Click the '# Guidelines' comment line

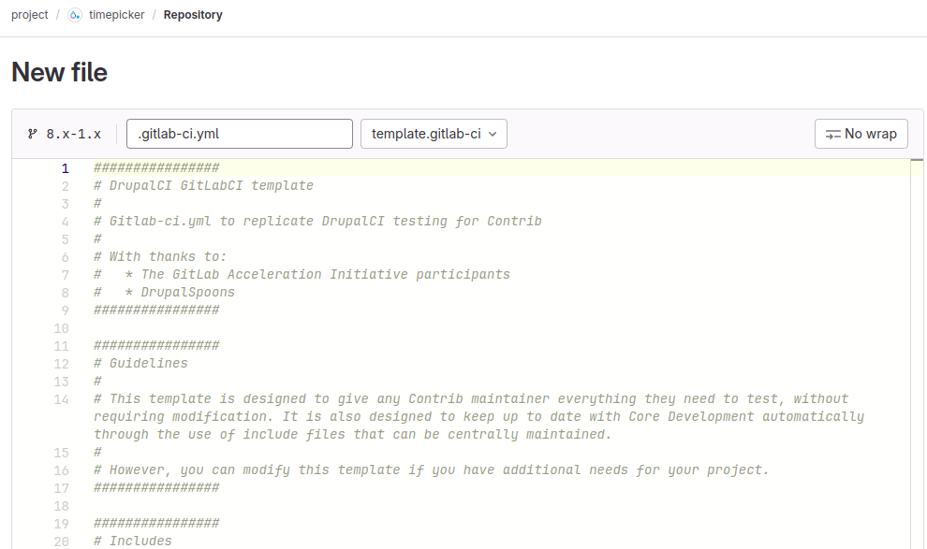pos(140,363)
